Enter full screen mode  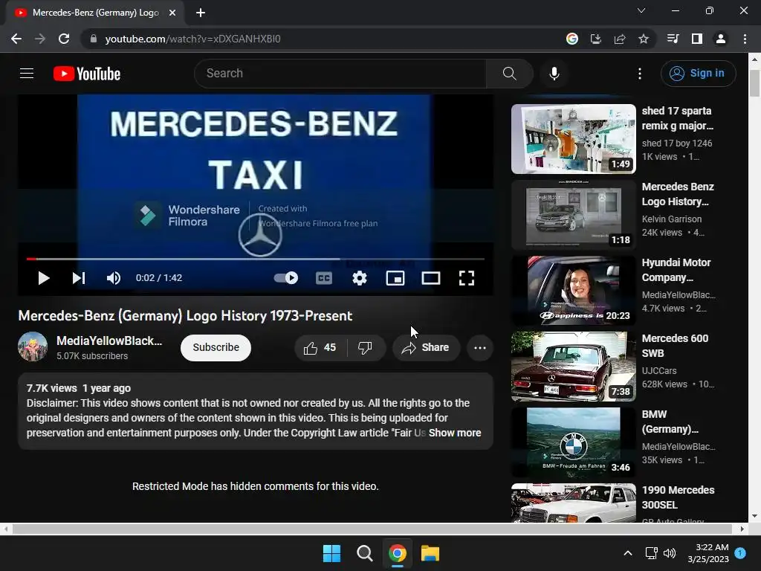click(467, 278)
